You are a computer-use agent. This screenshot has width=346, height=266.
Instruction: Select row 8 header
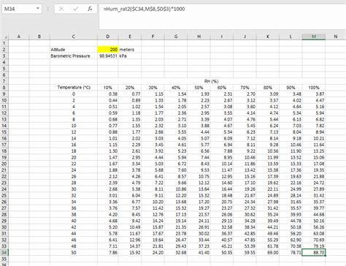[x=4, y=88]
